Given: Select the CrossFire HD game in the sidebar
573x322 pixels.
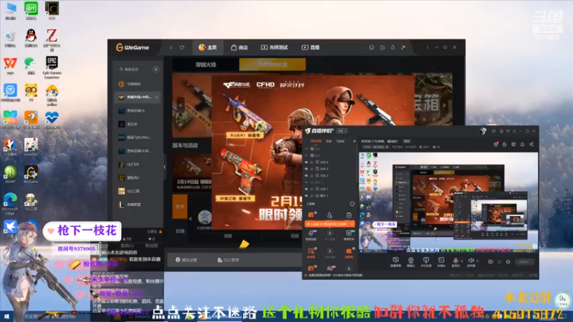Looking at the screenshot, I should pos(138,97).
